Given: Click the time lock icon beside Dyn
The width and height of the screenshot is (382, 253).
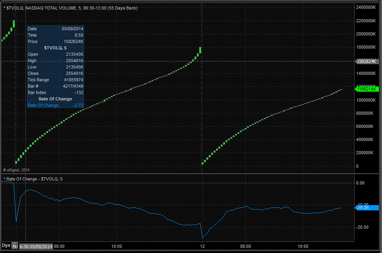Looking at the screenshot, I should click(15, 246).
